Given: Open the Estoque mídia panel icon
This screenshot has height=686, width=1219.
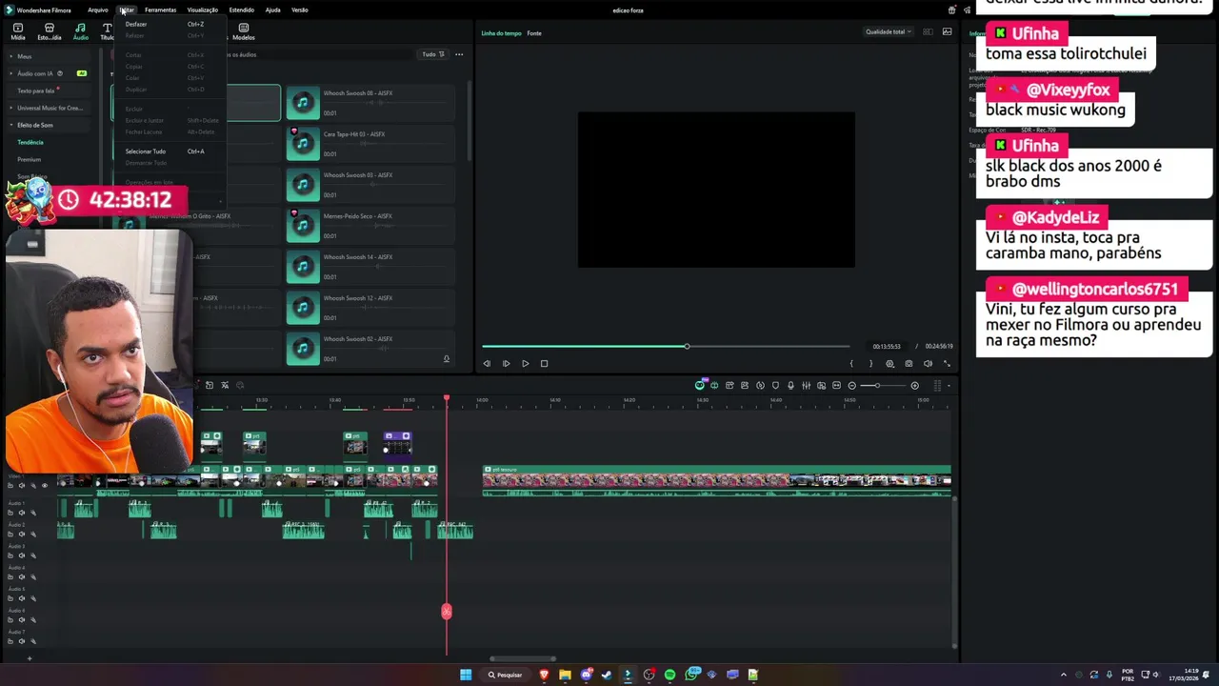Looking at the screenshot, I should pos(49,31).
